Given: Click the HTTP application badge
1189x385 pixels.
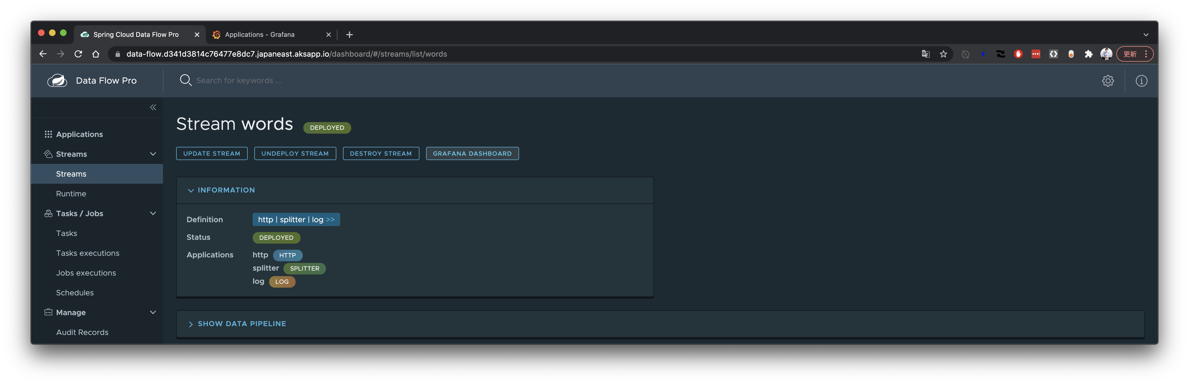Looking at the screenshot, I should [288, 255].
